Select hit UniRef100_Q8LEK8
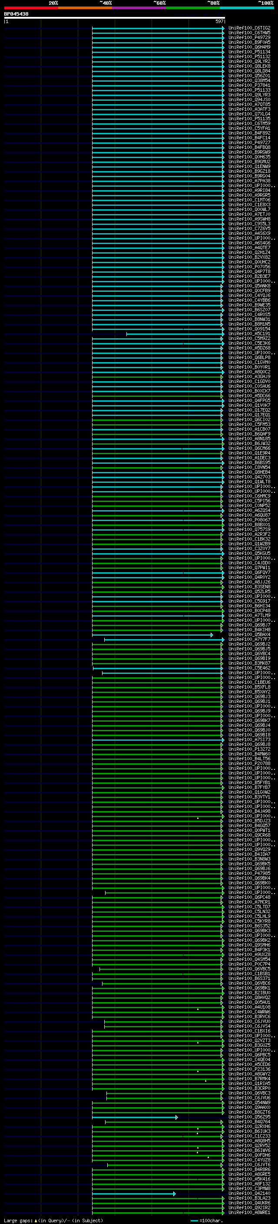This screenshot has width=278, height=1224. tap(249, 66)
